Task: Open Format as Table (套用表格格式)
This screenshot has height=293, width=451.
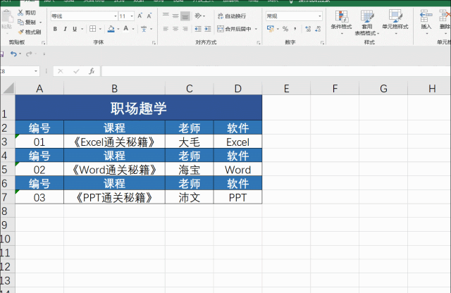Action: [x=367, y=23]
